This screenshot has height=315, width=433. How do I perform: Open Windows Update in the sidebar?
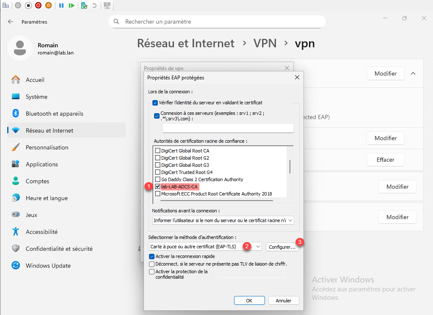pos(48,266)
